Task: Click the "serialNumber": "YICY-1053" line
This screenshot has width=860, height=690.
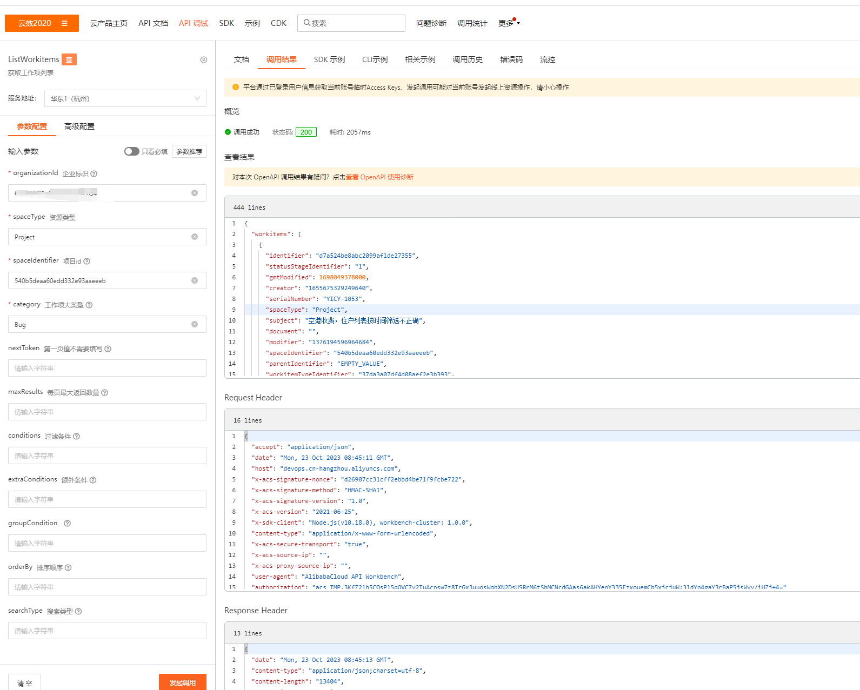Action: click(x=315, y=299)
